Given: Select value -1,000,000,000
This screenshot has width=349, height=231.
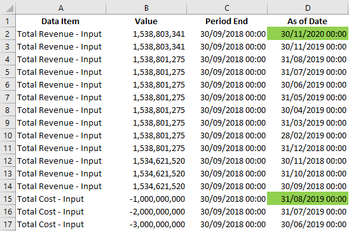Looking at the screenshot, I should coord(146,199).
